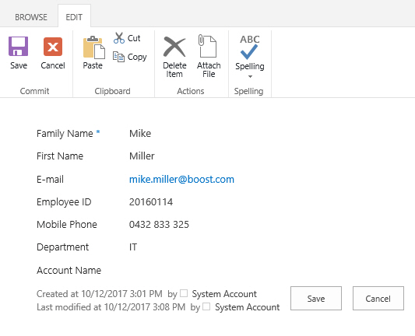415x336 pixels.
Task: Open System Account link on Created line
Action: pyautogui.click(x=224, y=294)
